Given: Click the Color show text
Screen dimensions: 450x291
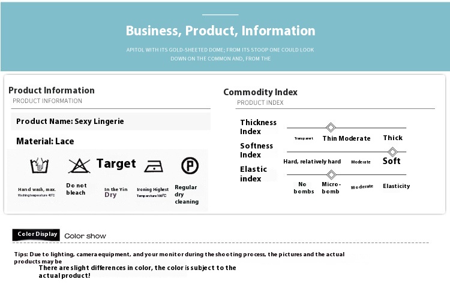Looking at the screenshot, I should (x=85, y=236).
